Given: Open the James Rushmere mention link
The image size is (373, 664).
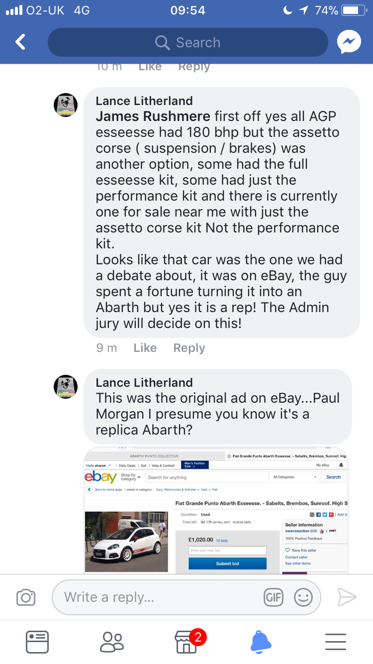Looking at the screenshot, I should point(153,116).
